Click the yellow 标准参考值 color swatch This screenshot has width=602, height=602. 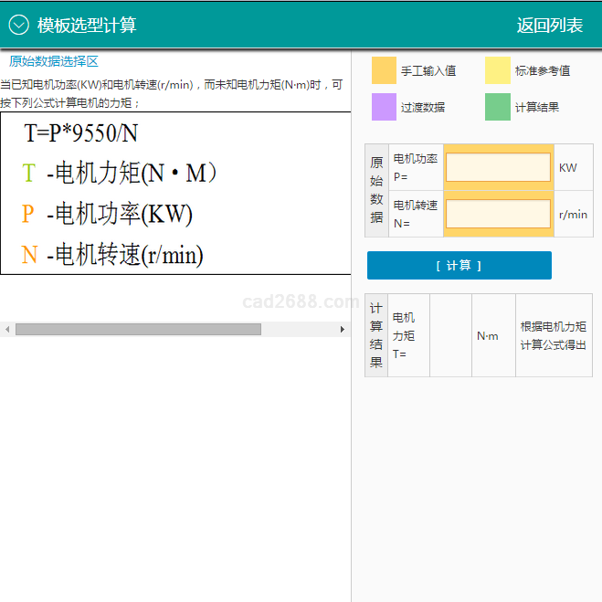pos(497,70)
